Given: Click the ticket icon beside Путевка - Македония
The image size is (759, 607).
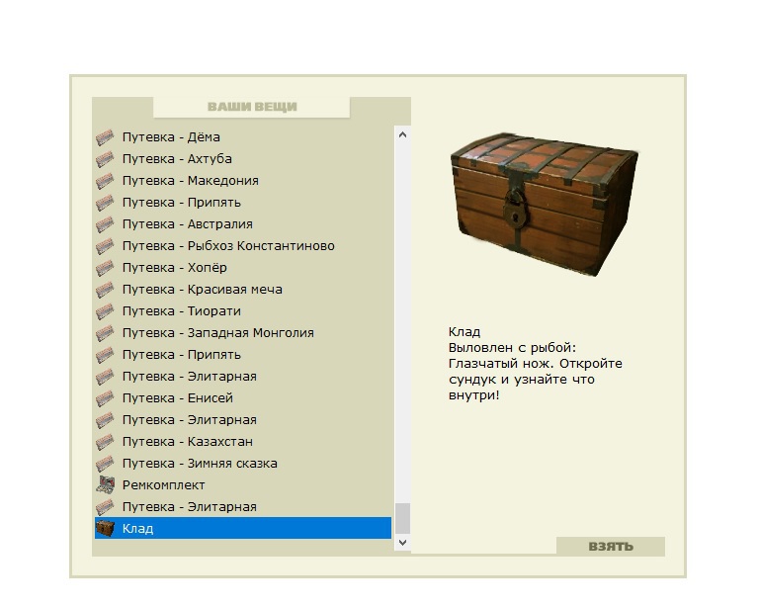Looking at the screenshot, I should [x=105, y=181].
